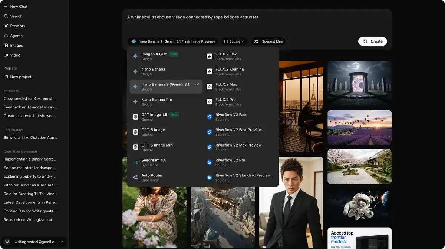Screen dimensions: 445x249
Task: Collapse the Nano Banana 2 model selector
Action: tap(172, 41)
